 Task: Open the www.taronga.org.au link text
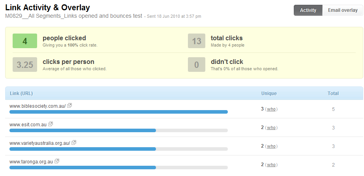pos(31,162)
